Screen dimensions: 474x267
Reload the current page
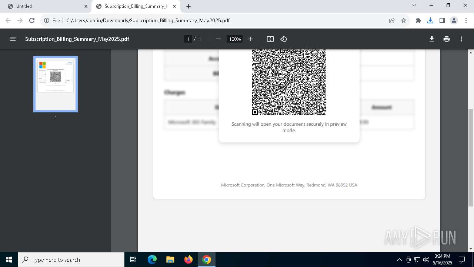pyautogui.click(x=32, y=20)
